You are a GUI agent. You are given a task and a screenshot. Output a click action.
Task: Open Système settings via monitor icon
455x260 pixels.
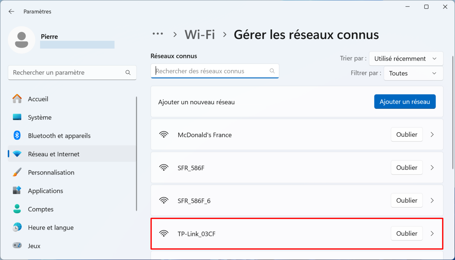[x=17, y=117]
